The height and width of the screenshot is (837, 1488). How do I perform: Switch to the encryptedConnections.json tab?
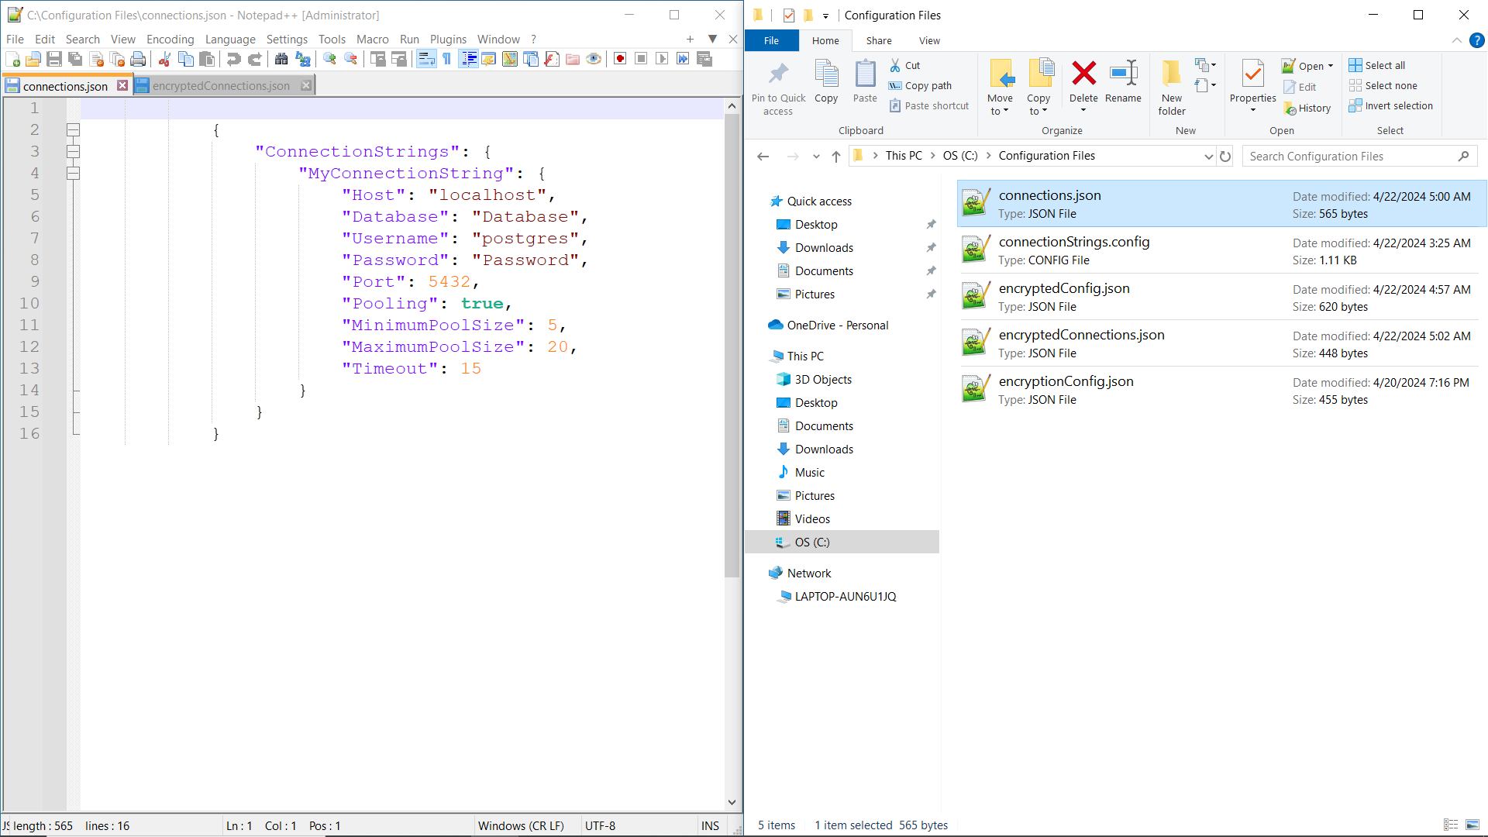coord(221,86)
